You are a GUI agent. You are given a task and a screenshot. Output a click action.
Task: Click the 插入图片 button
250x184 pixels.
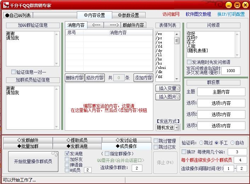click(168, 97)
